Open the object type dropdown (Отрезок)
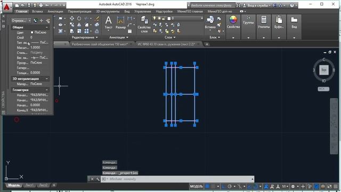This screenshot has height=192, width=341. (21, 21)
